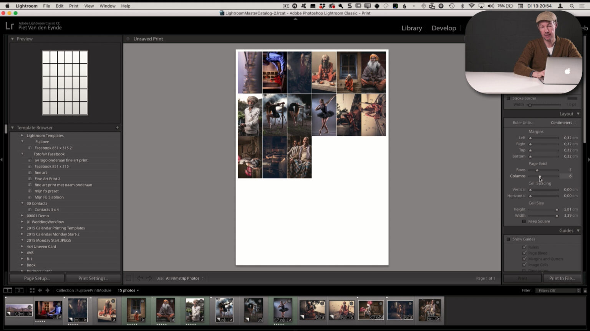Select the Contacts 3 x 4 template
The image size is (590, 331).
pyautogui.click(x=47, y=209)
